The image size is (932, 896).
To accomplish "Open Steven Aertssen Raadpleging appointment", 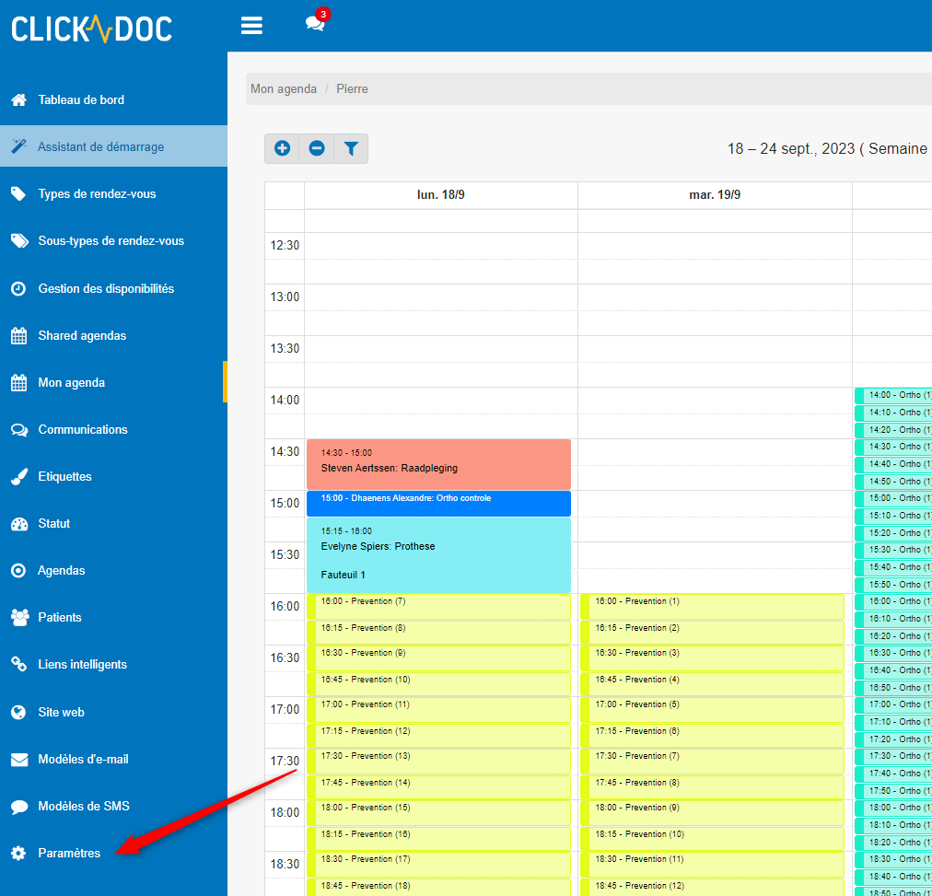I will (438, 464).
